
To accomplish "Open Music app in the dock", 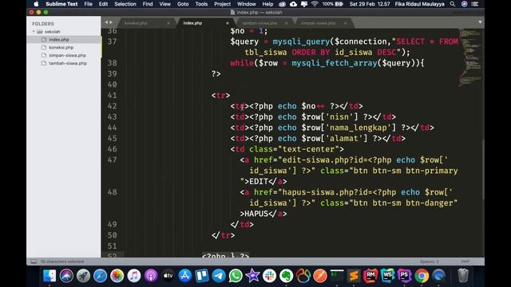I will point(134,276).
